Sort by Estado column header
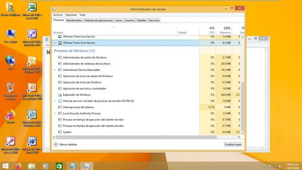This screenshot has width=302, height=170. click(183, 33)
